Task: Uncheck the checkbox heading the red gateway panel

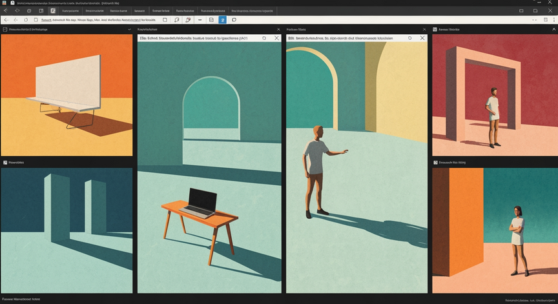Action: pos(435,30)
